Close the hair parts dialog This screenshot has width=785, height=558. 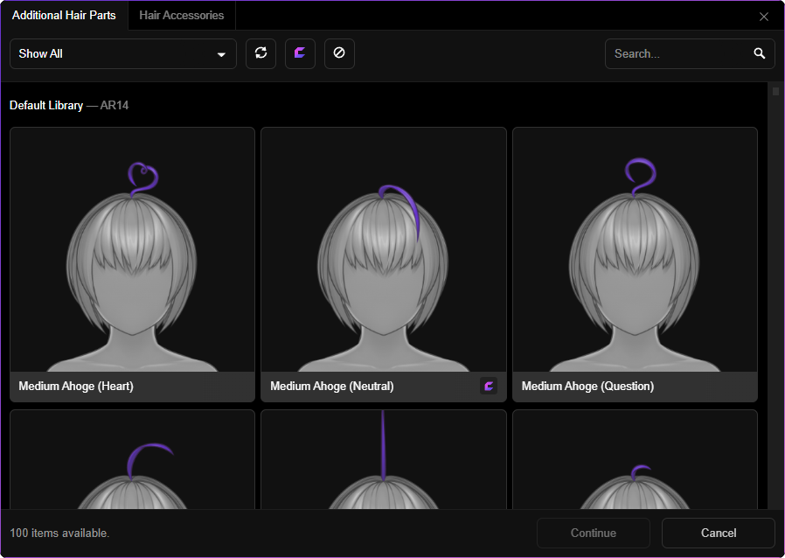763,17
